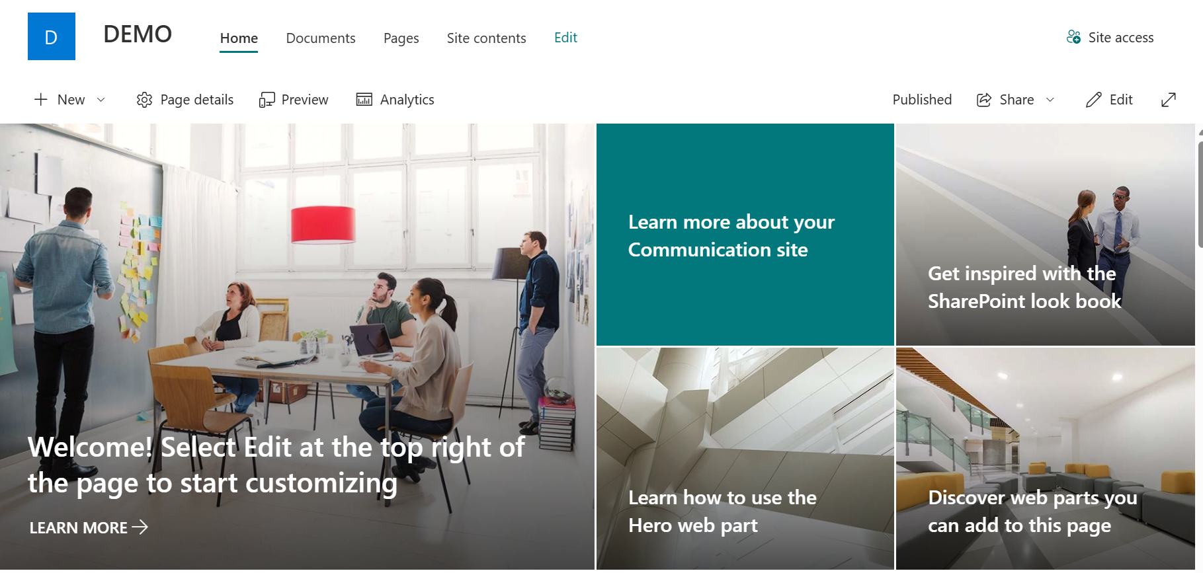Open the Hero web part tile
Viewport: 1203px width, 573px height.
click(x=745, y=459)
